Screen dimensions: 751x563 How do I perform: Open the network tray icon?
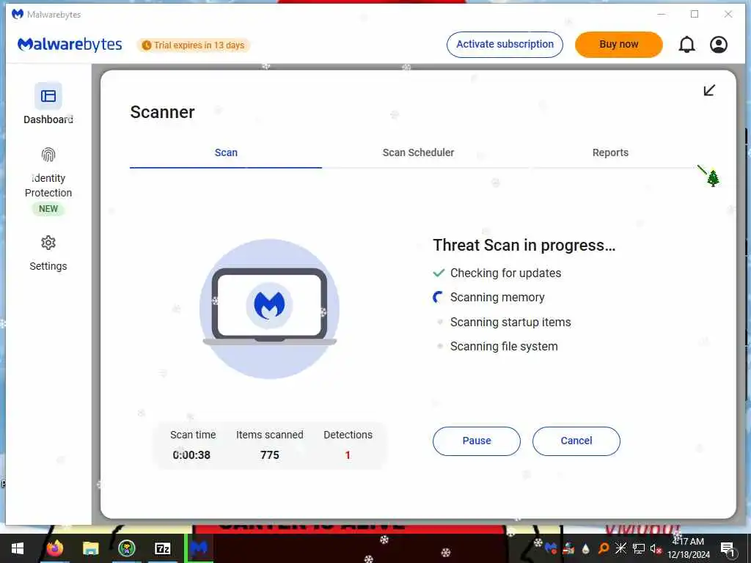[639, 548]
